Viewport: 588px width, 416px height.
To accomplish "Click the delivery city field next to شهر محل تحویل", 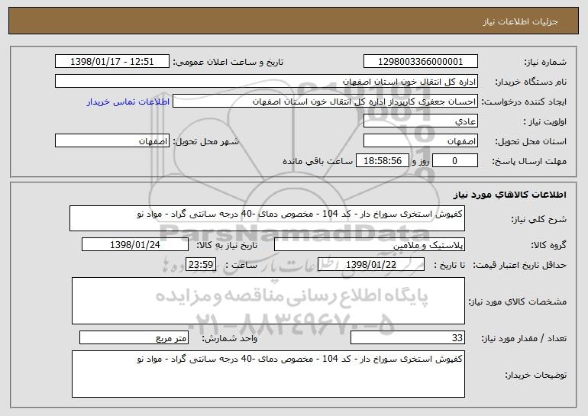I will pos(112,141).
